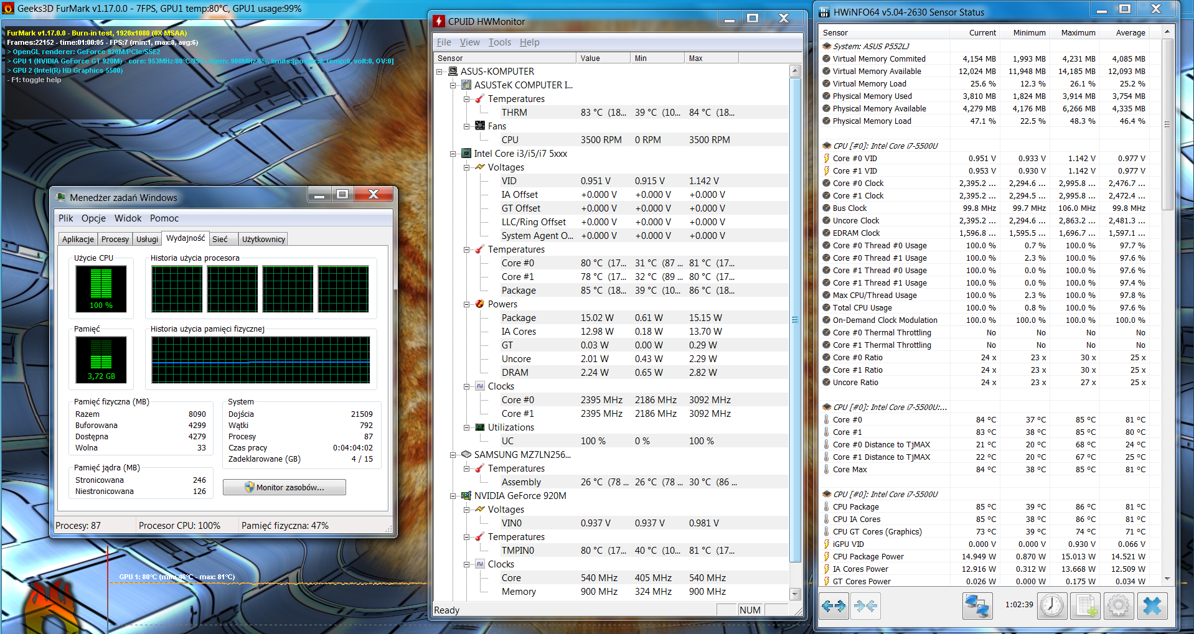Collapse the Utilizations node in HWMonitor
1194x634 pixels.
tap(466, 427)
